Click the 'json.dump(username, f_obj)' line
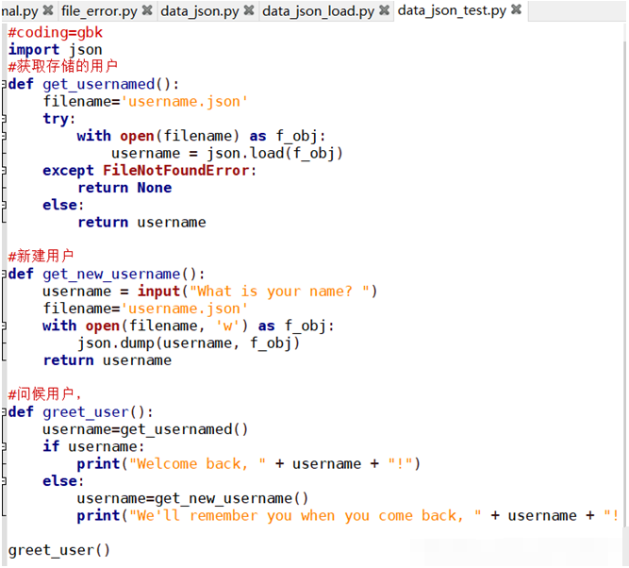 coord(189,343)
